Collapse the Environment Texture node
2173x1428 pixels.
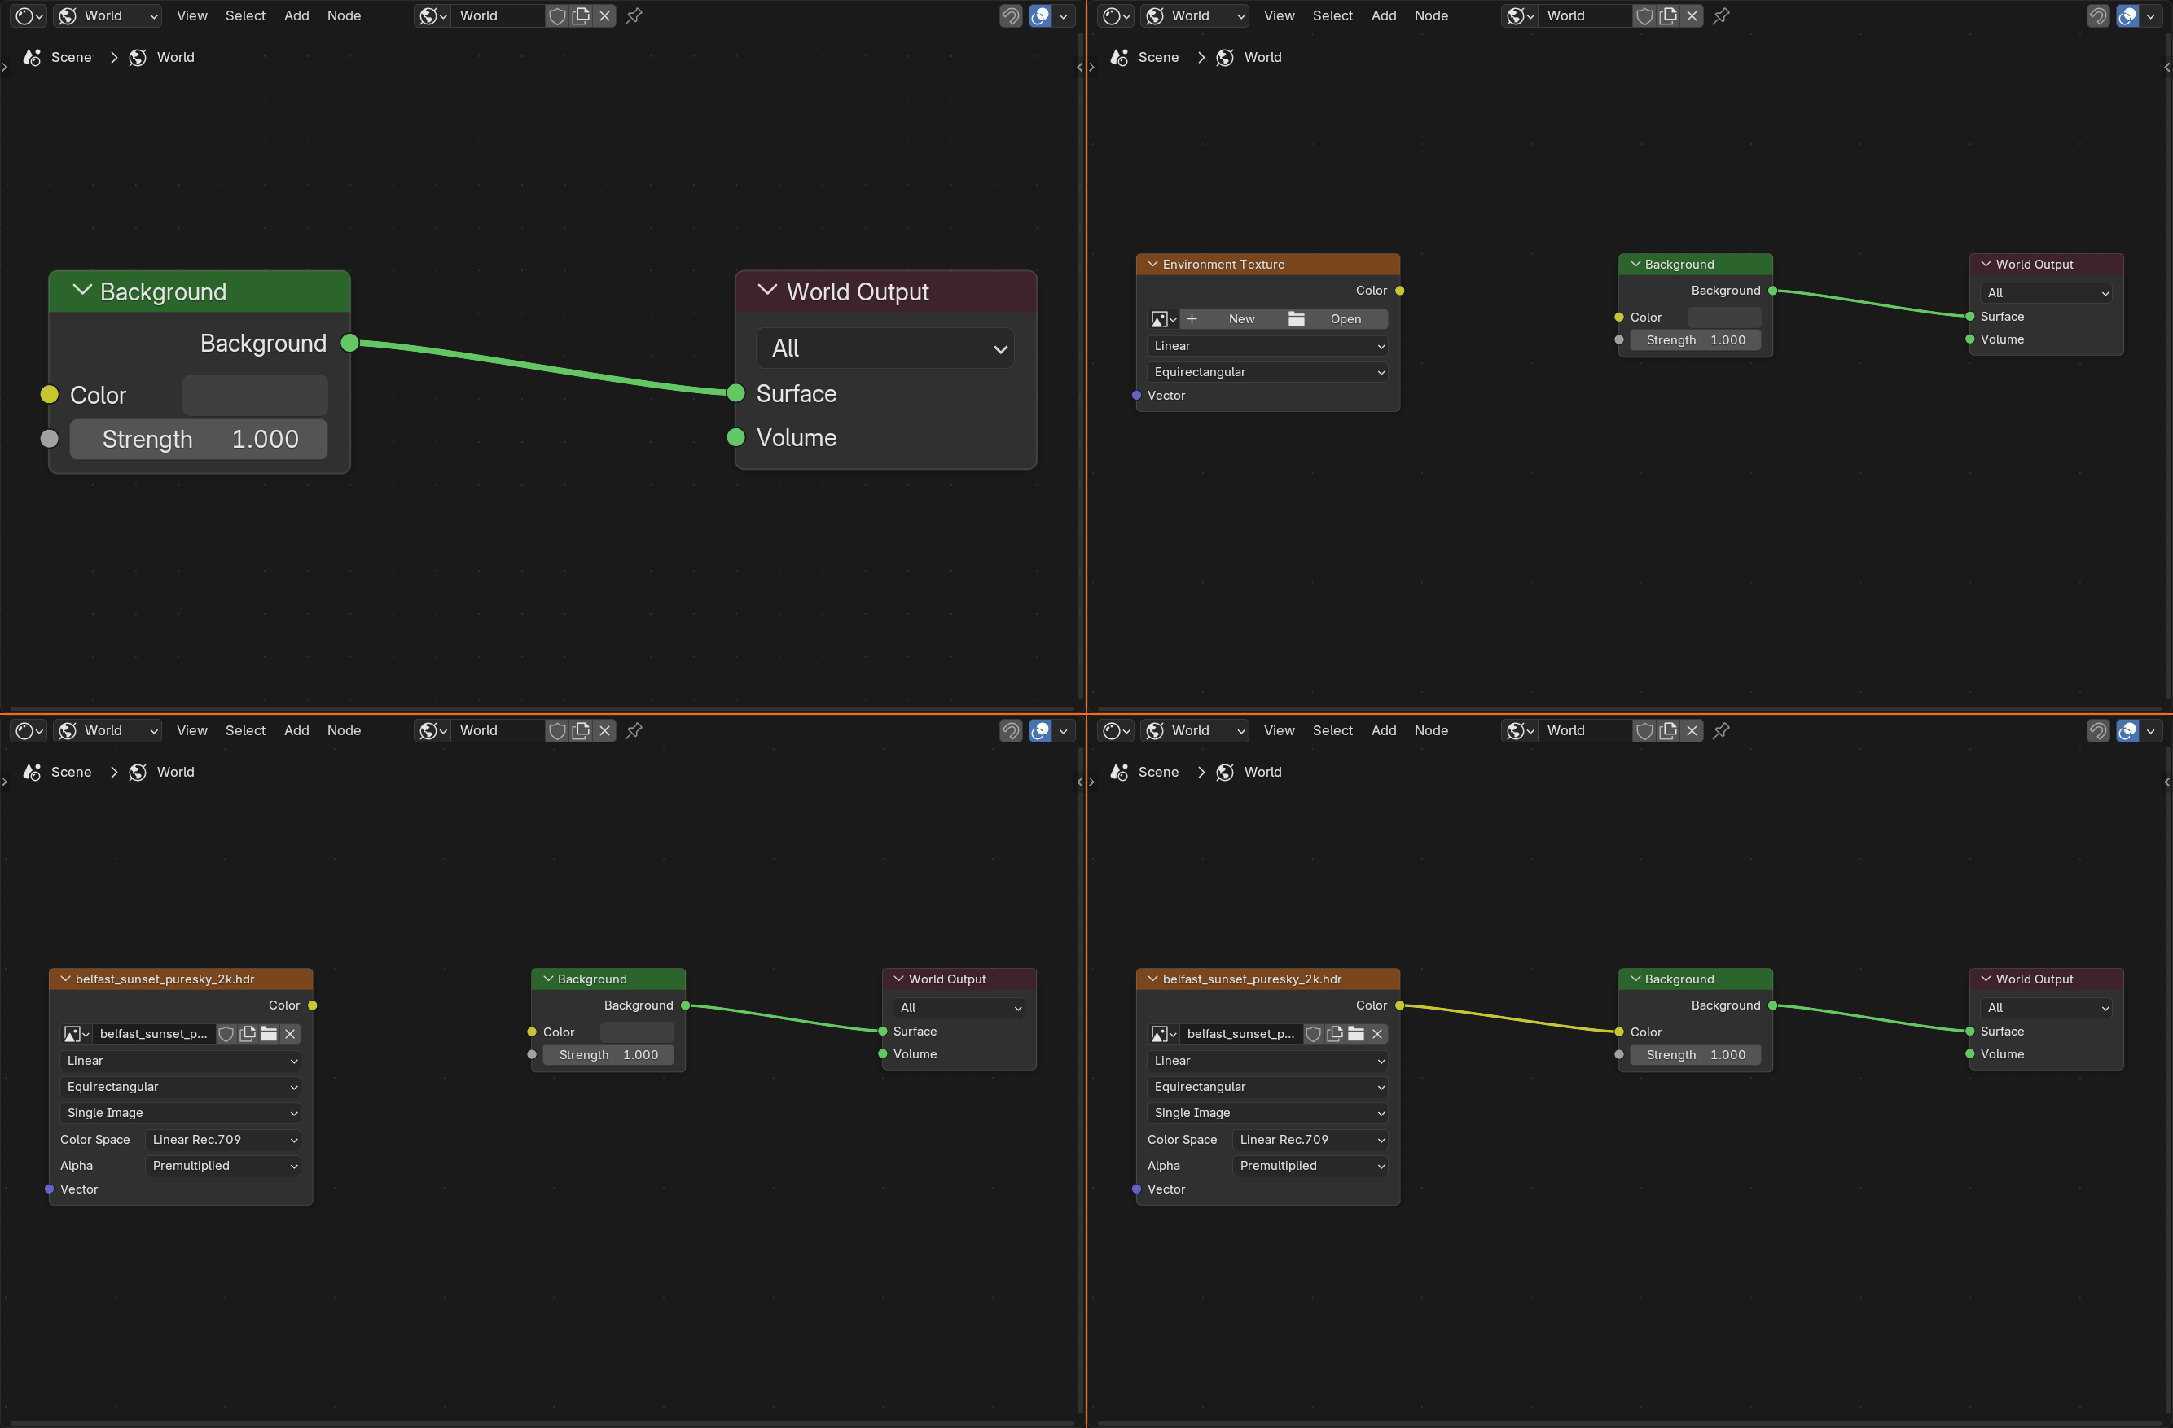(1152, 264)
